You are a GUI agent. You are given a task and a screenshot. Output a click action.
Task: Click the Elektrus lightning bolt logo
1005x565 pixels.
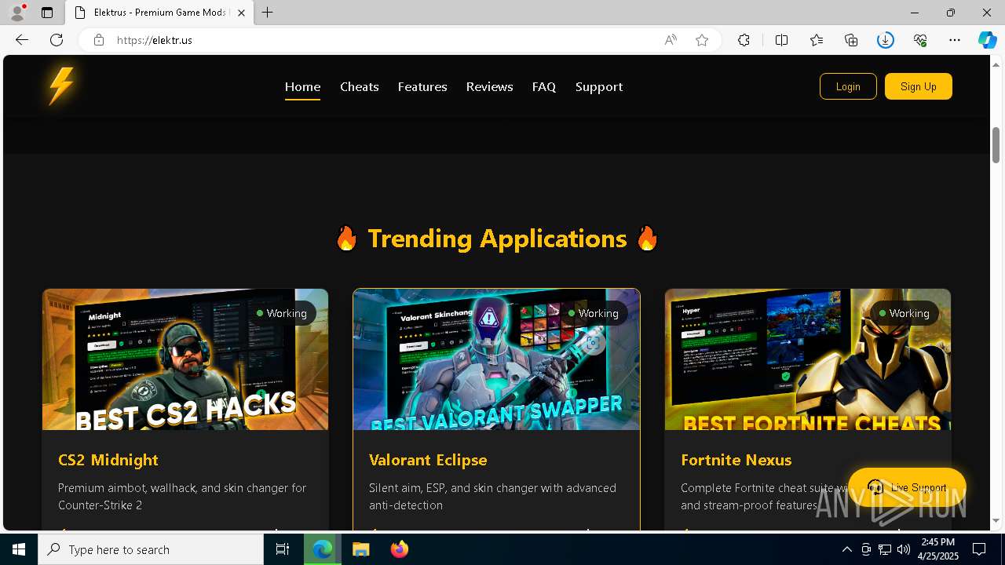(x=61, y=86)
